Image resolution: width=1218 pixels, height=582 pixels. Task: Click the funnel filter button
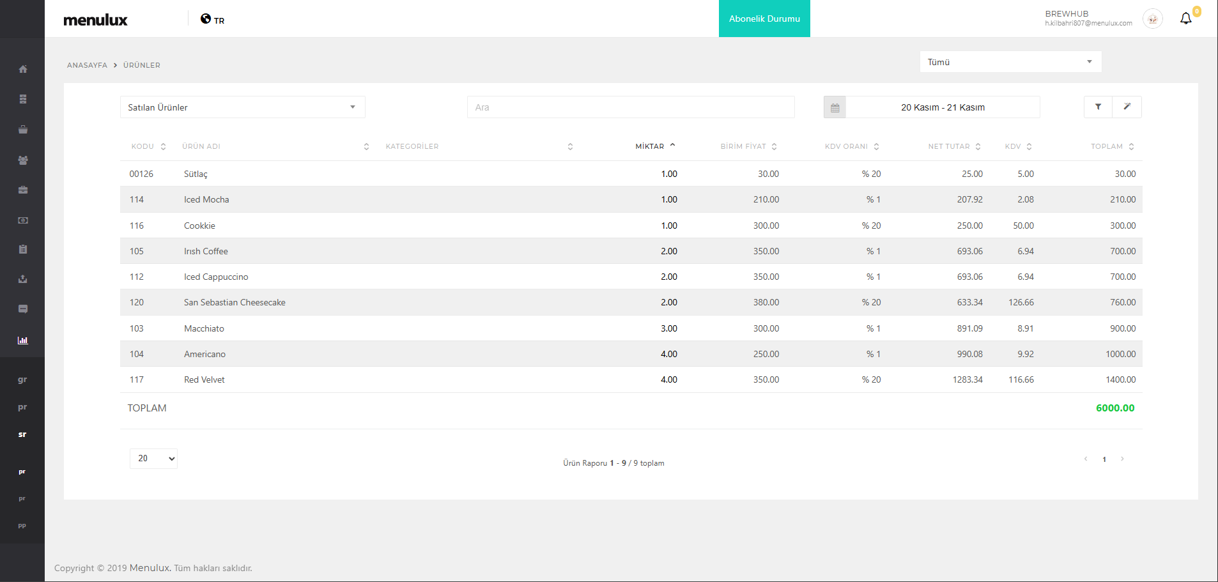pyautogui.click(x=1098, y=107)
